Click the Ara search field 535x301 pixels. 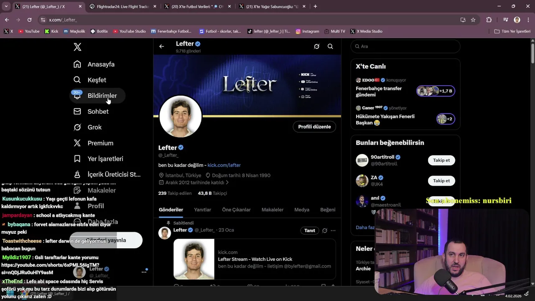click(405, 46)
